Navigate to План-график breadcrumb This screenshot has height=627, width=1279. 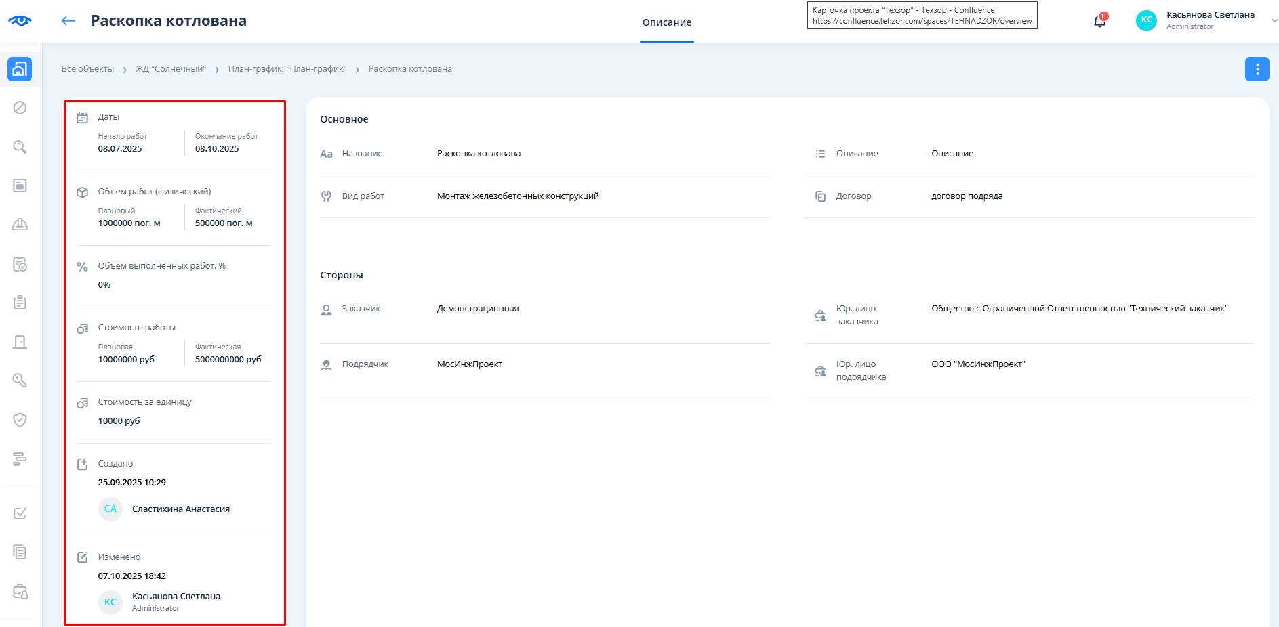click(287, 69)
